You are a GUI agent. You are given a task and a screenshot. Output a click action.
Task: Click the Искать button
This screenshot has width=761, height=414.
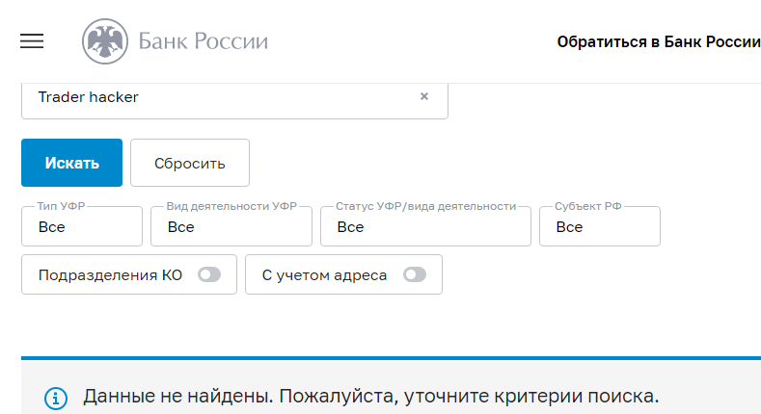[x=71, y=163]
